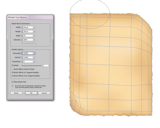Click the Vertical field showing 100%

(x=28, y=57)
